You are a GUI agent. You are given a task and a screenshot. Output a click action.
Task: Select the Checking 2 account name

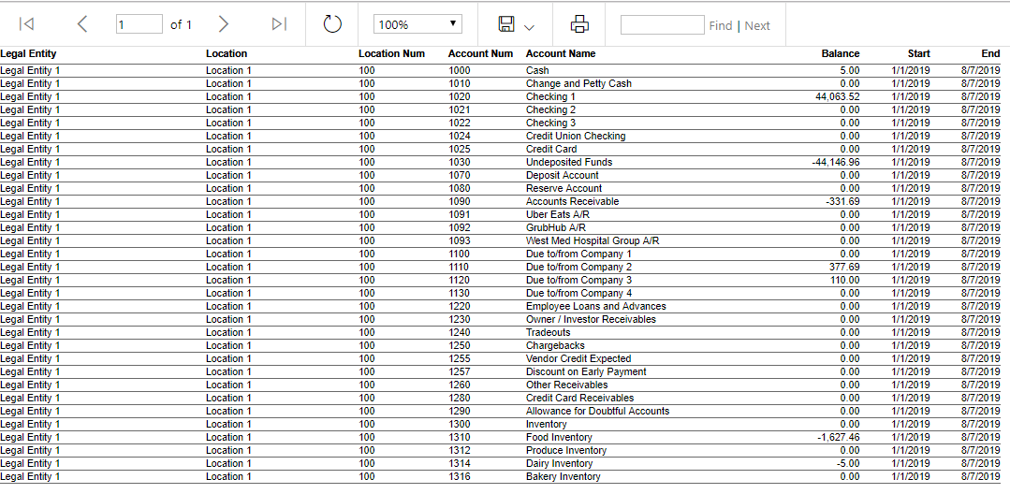pos(550,109)
